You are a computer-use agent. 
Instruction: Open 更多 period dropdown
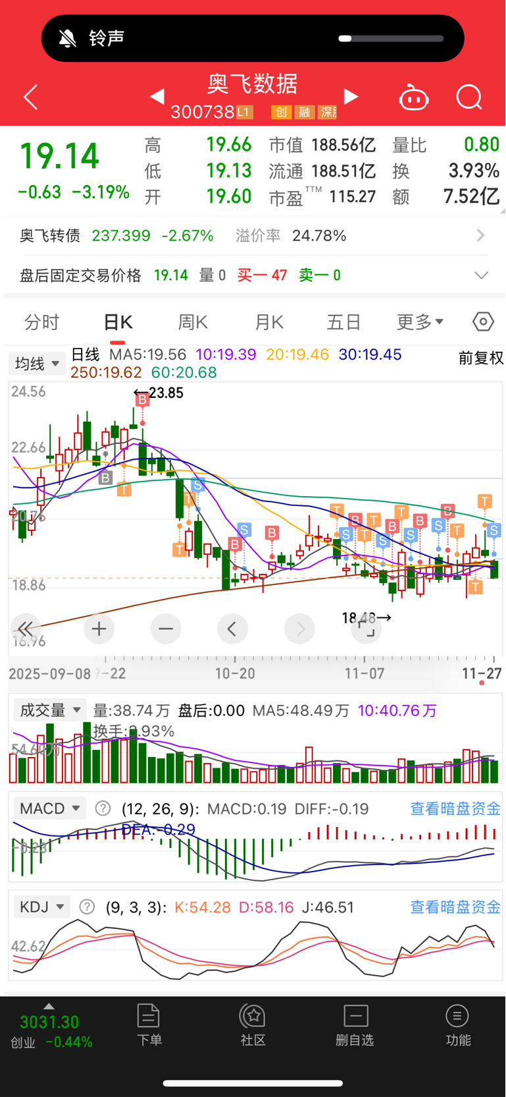pyautogui.click(x=420, y=322)
